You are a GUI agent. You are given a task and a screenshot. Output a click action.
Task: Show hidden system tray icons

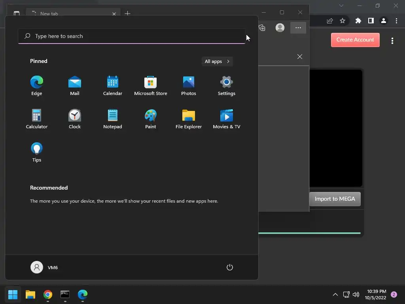(x=335, y=294)
